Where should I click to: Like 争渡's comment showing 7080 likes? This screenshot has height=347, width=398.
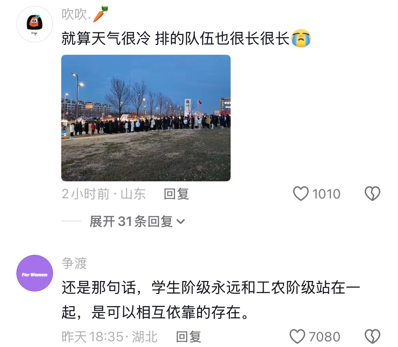[297, 336]
